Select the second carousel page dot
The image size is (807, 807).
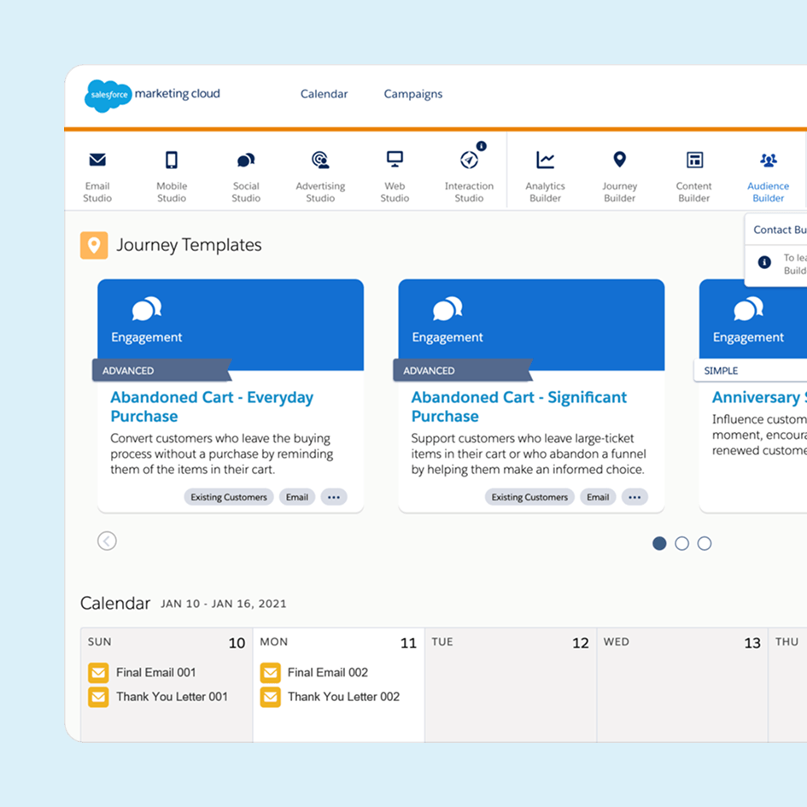[x=681, y=543]
